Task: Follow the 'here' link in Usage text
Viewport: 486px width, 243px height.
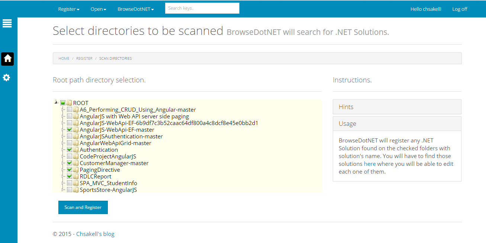Action: 370,164
